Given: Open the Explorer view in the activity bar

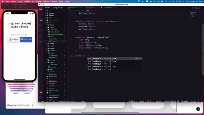Looking at the screenshot, I should [40, 9].
